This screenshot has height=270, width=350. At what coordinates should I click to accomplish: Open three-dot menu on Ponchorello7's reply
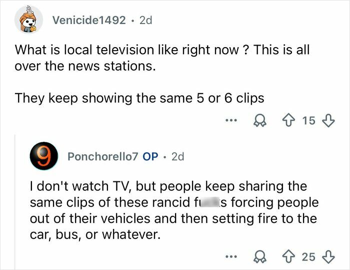pyautogui.click(x=229, y=257)
